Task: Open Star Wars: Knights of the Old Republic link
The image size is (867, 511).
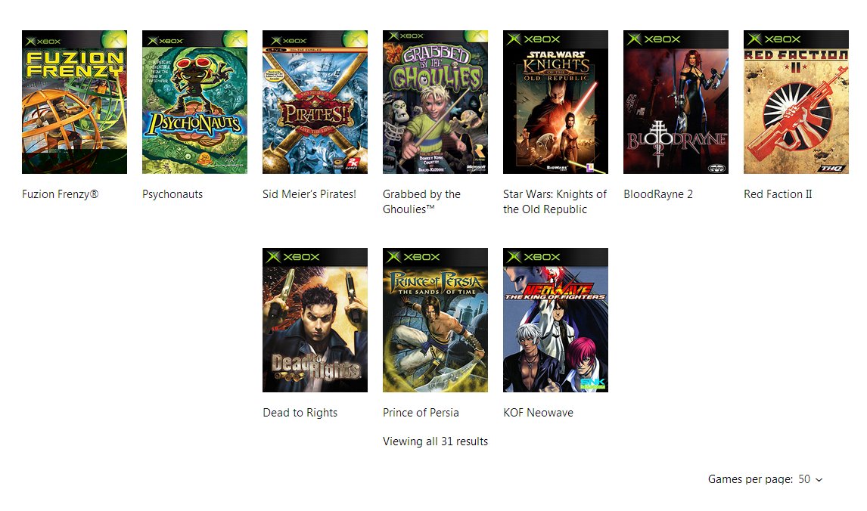Action: 555,202
